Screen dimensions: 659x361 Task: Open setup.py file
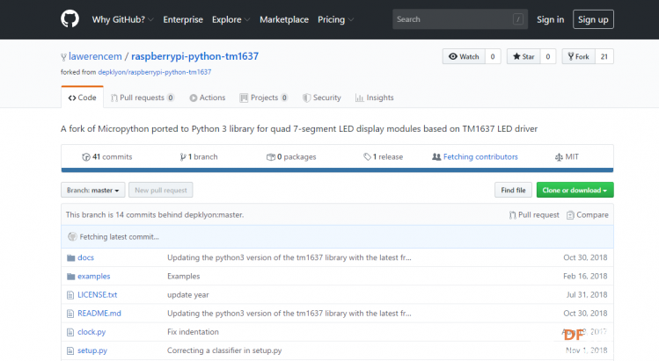click(x=92, y=350)
